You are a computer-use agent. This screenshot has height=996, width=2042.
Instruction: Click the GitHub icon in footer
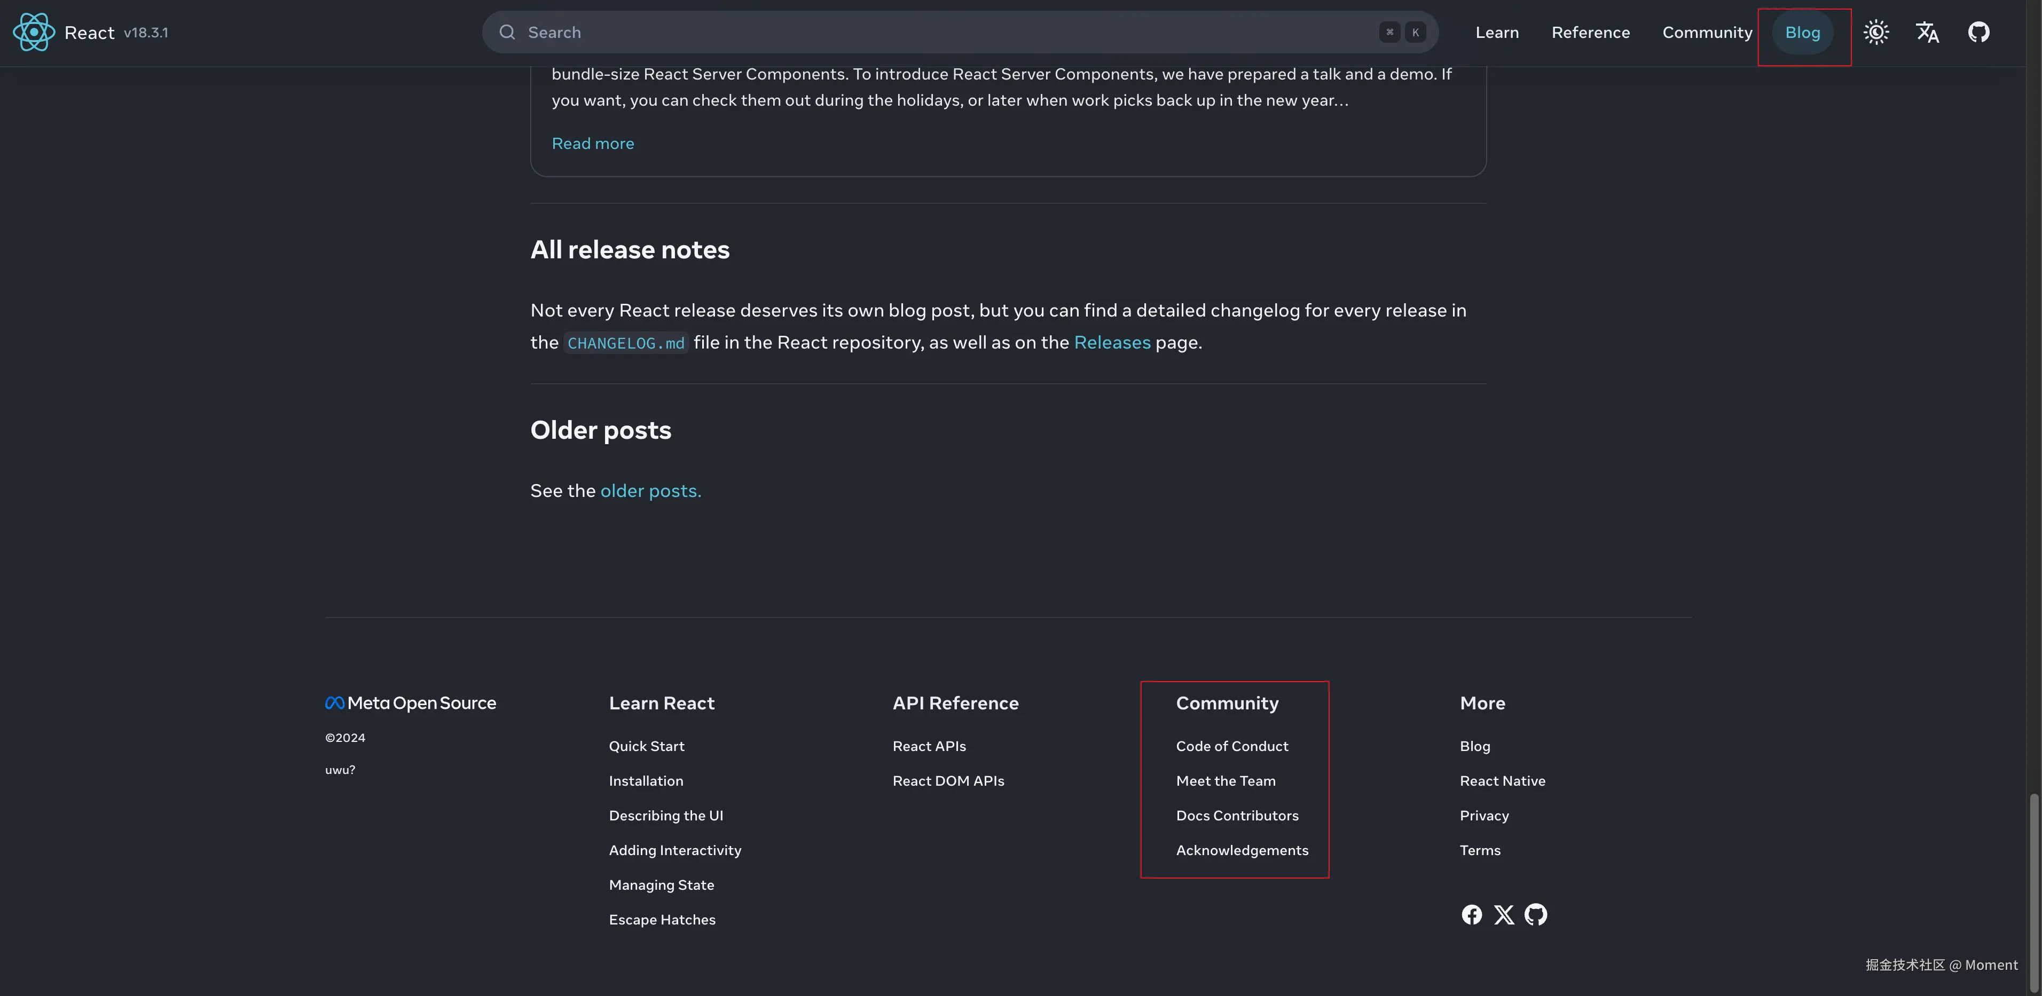click(x=1535, y=914)
